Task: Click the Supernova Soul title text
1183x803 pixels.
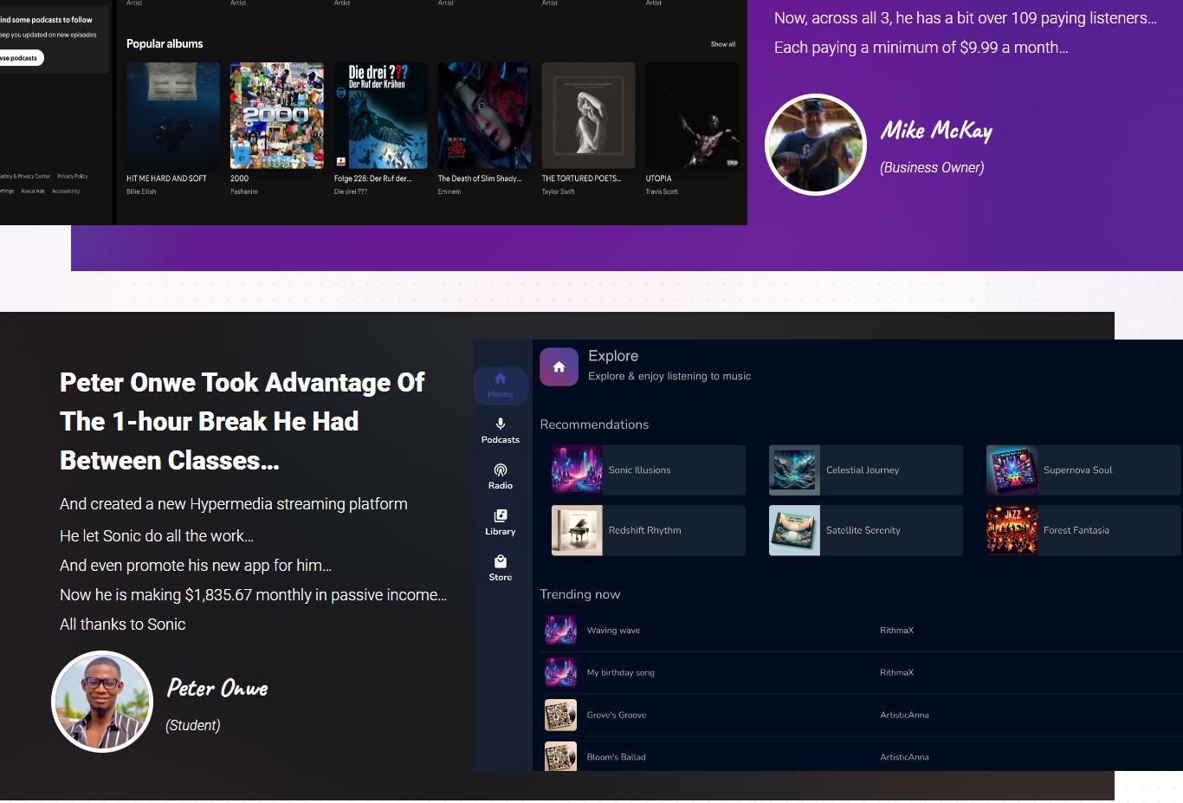Action: click(x=1078, y=470)
